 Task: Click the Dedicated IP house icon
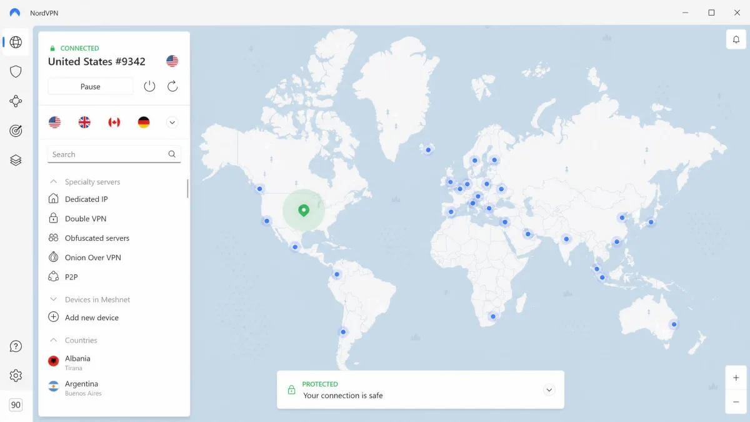pos(53,199)
